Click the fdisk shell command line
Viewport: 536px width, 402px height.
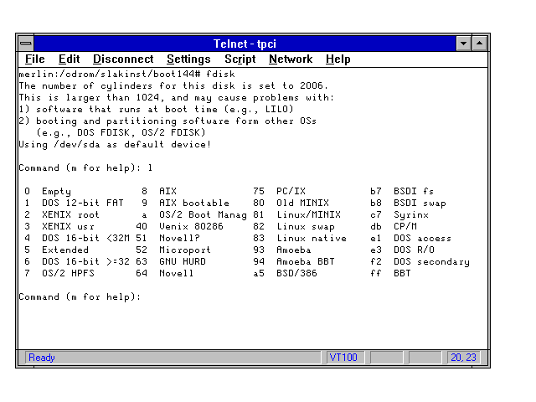(x=126, y=75)
